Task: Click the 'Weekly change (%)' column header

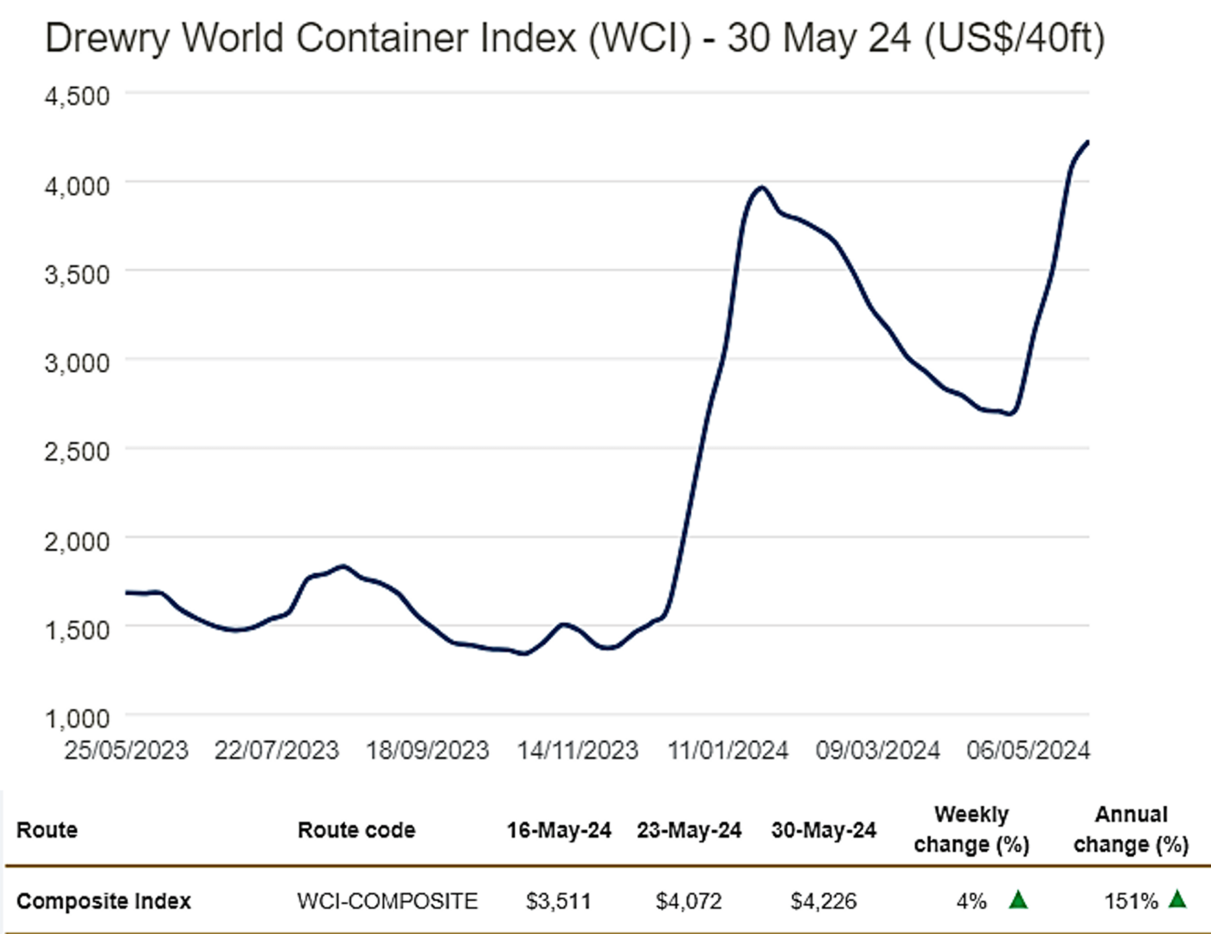Action: pos(971,829)
